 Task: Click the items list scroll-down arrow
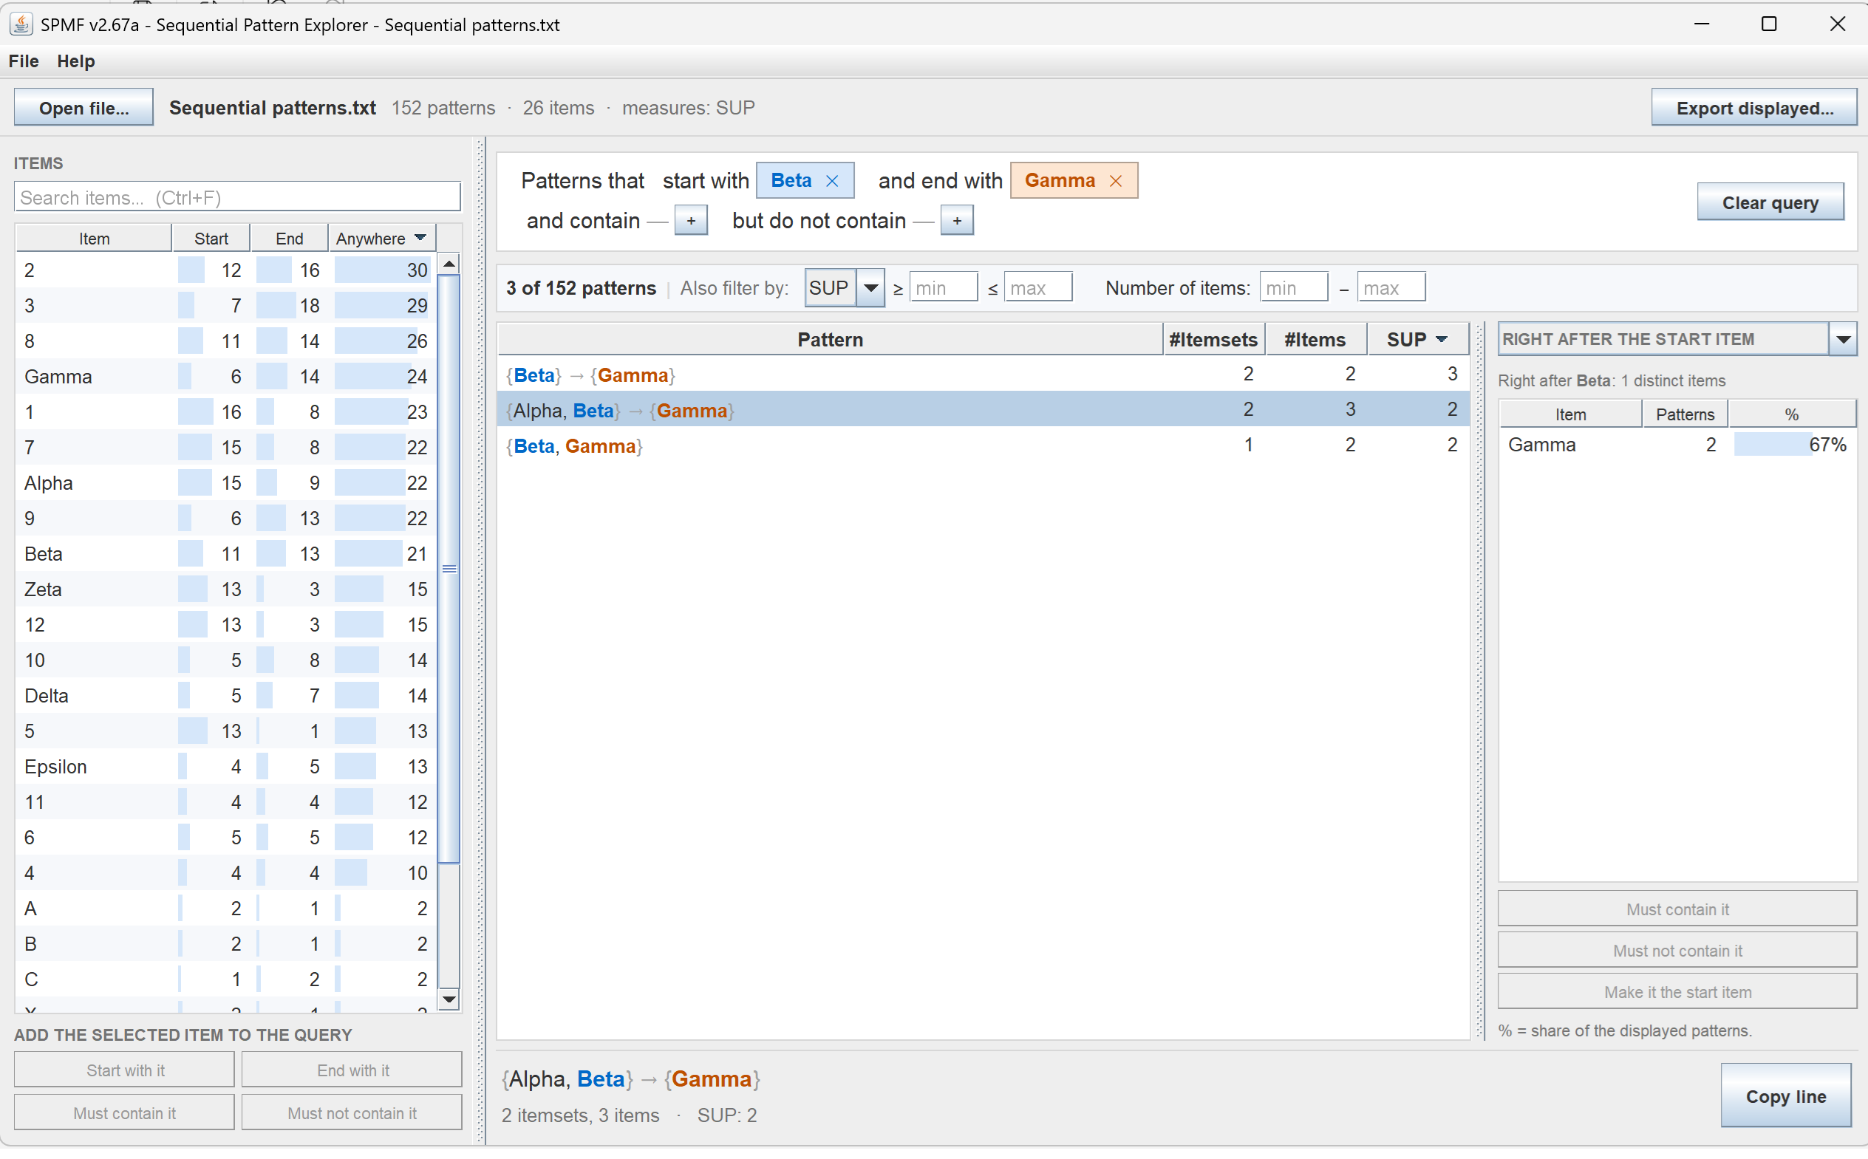(449, 999)
